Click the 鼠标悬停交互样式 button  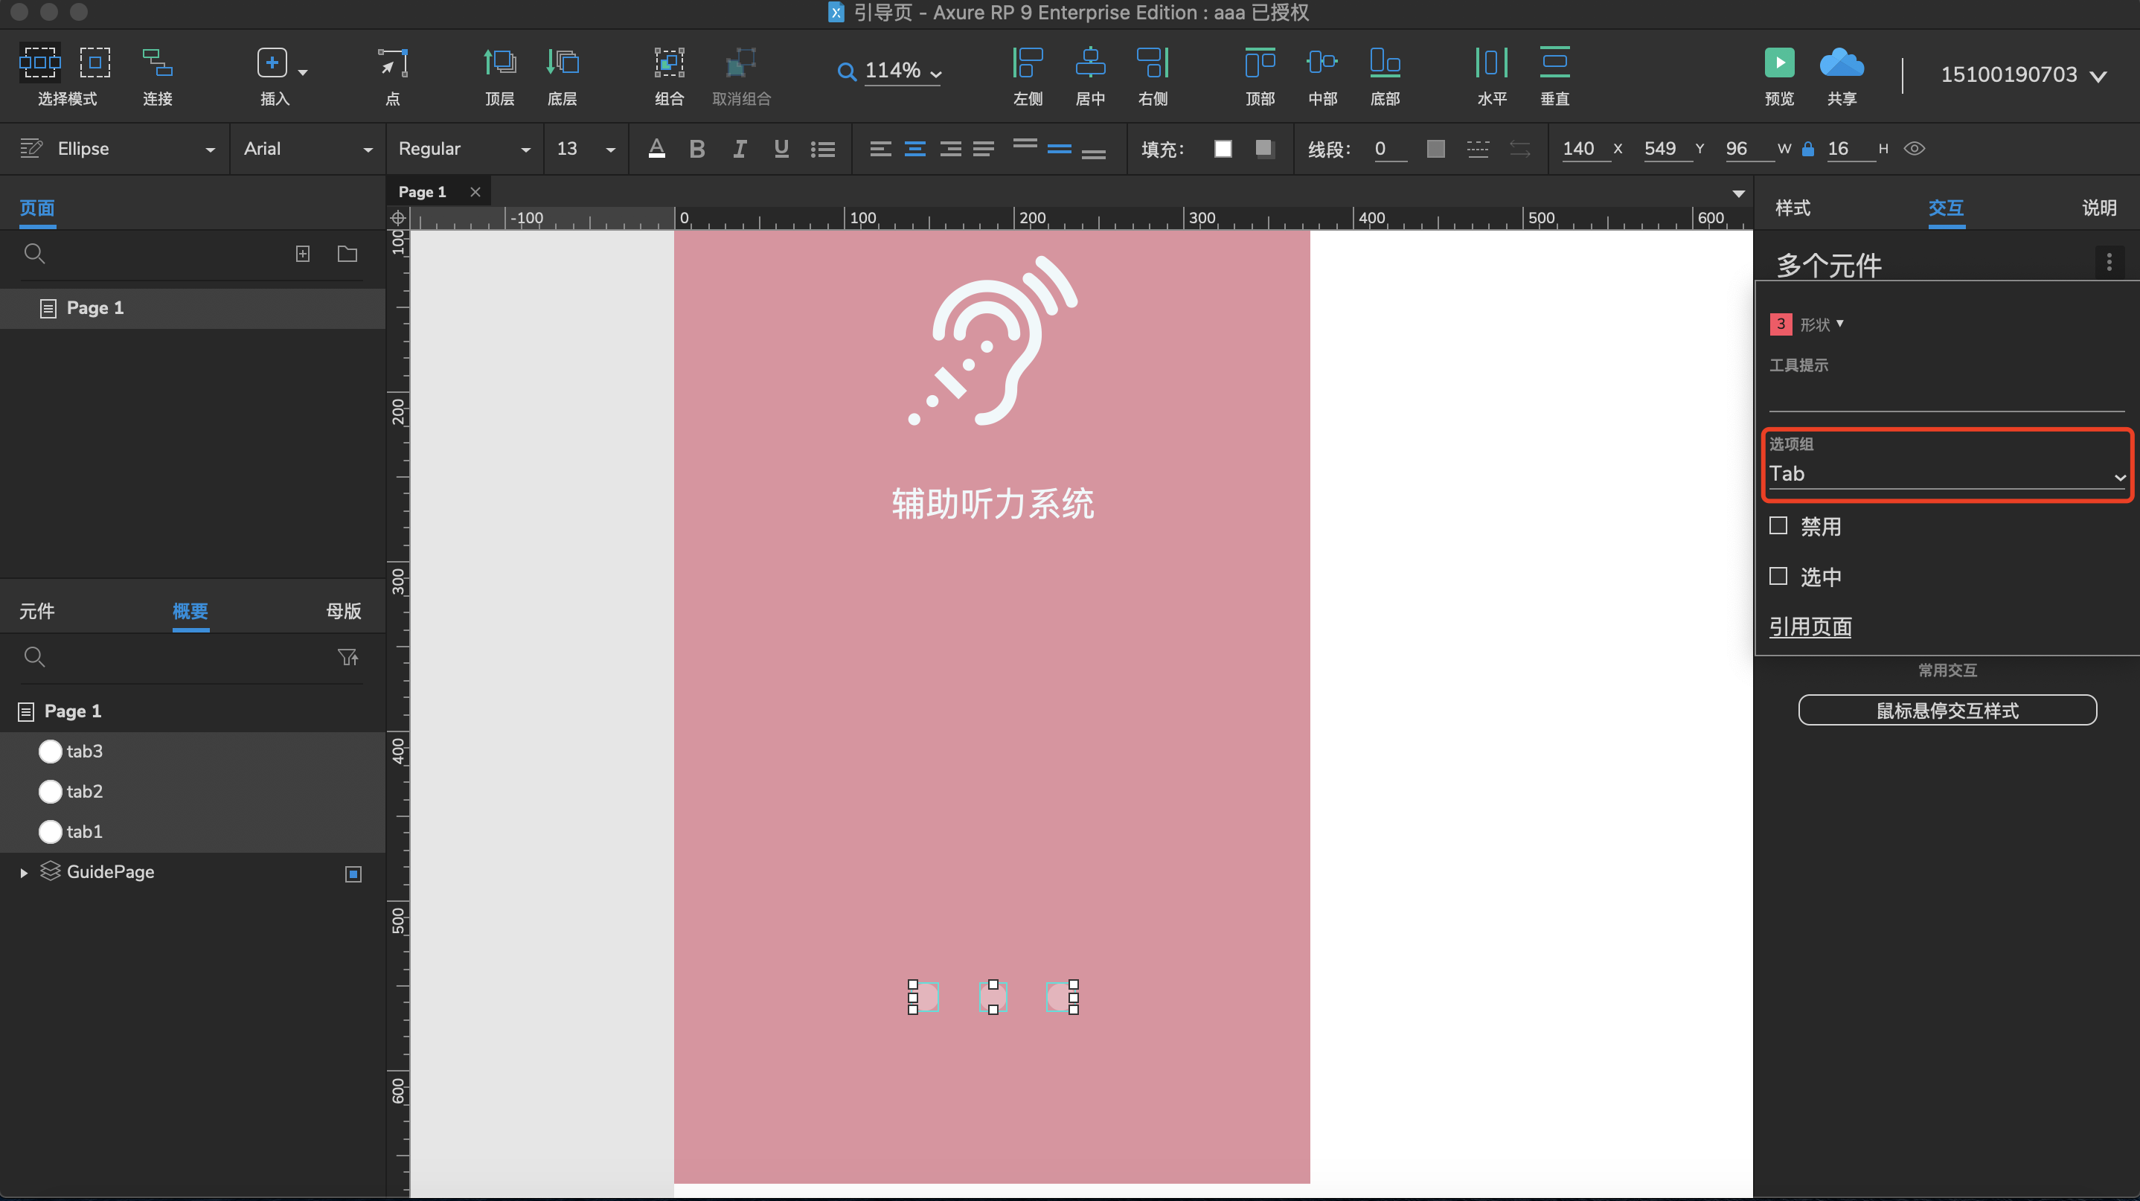click(1947, 711)
